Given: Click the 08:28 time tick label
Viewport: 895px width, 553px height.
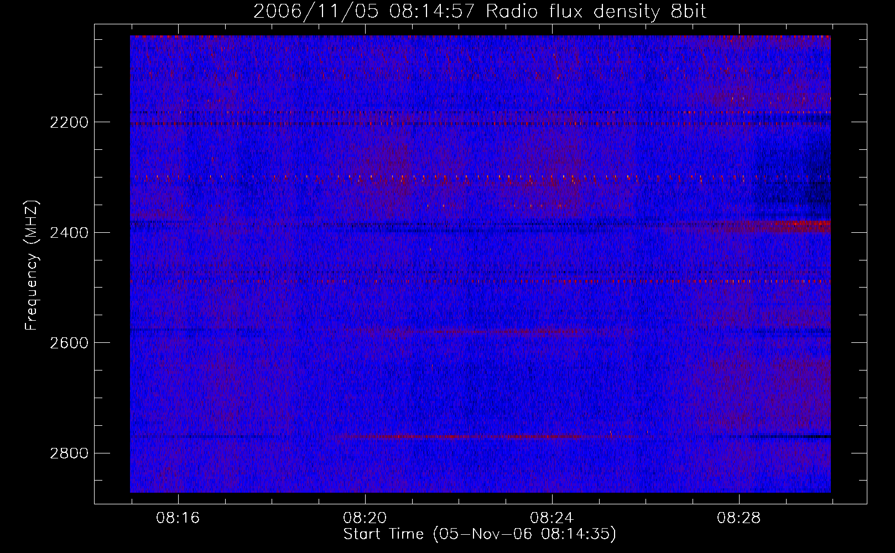Looking at the screenshot, I should coord(738,518).
